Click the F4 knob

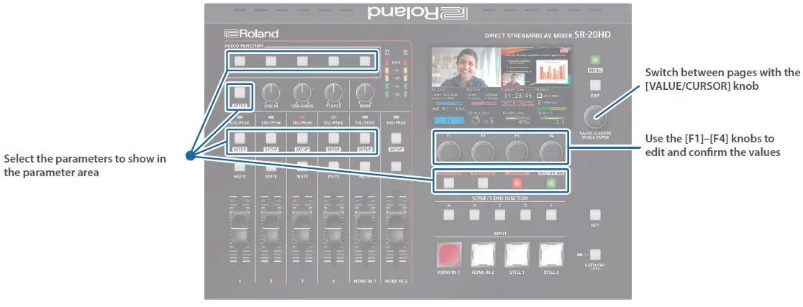tap(550, 151)
